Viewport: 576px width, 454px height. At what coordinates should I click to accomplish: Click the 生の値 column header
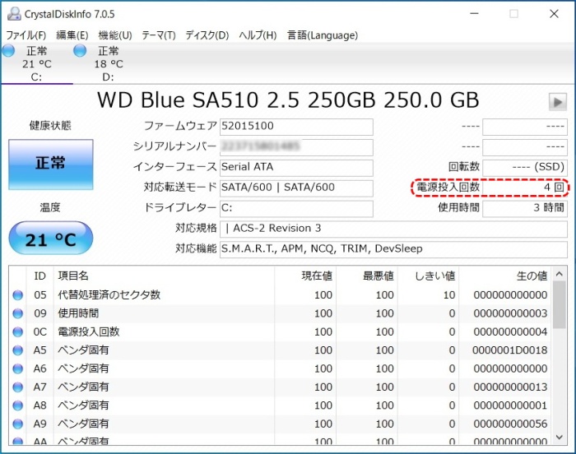point(505,276)
